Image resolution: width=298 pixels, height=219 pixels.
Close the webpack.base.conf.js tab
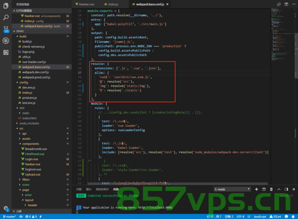click(x=168, y=4)
